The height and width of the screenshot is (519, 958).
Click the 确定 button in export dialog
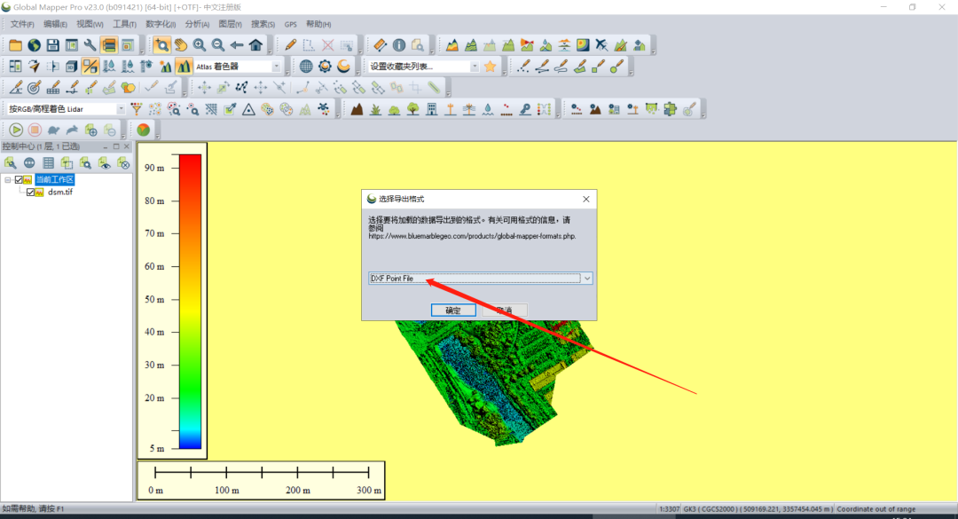click(x=453, y=311)
